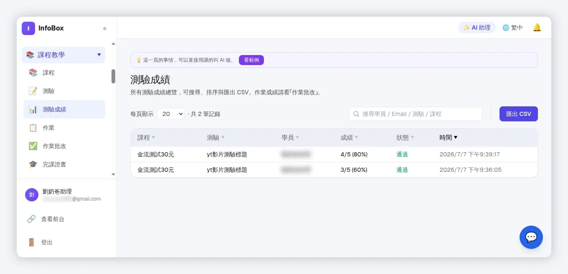Click the globe language icon

click(x=506, y=28)
